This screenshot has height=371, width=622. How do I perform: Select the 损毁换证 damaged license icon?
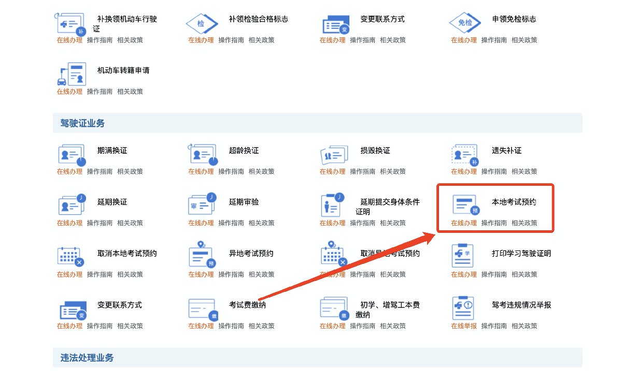(333, 154)
